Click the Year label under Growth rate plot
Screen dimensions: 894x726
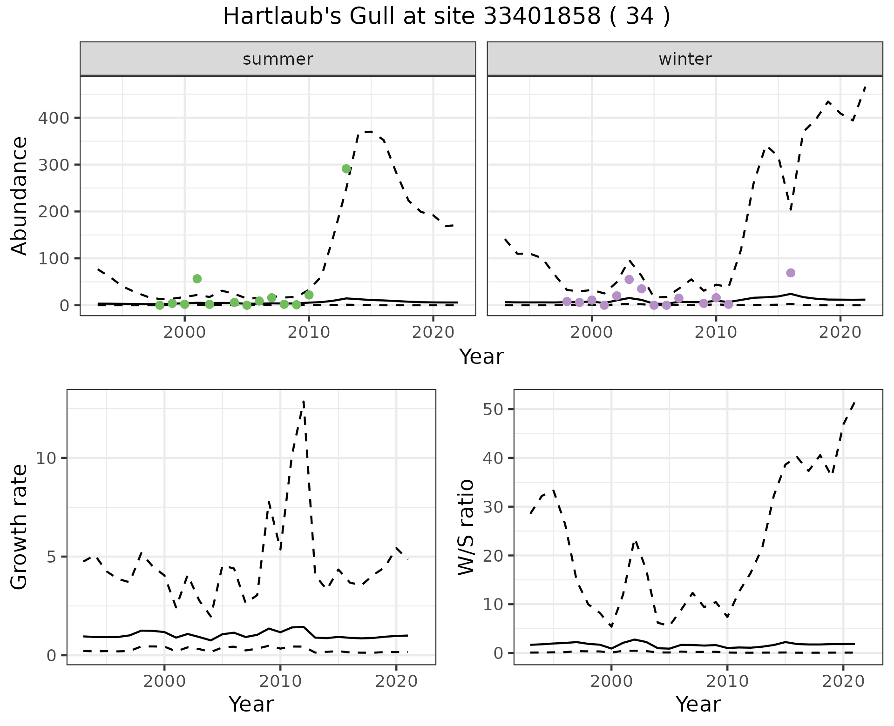coord(251,704)
